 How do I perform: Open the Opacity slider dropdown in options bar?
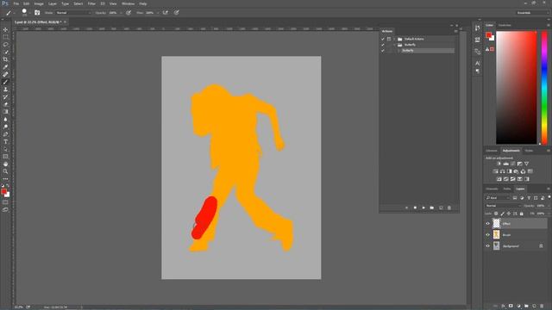tap(121, 13)
